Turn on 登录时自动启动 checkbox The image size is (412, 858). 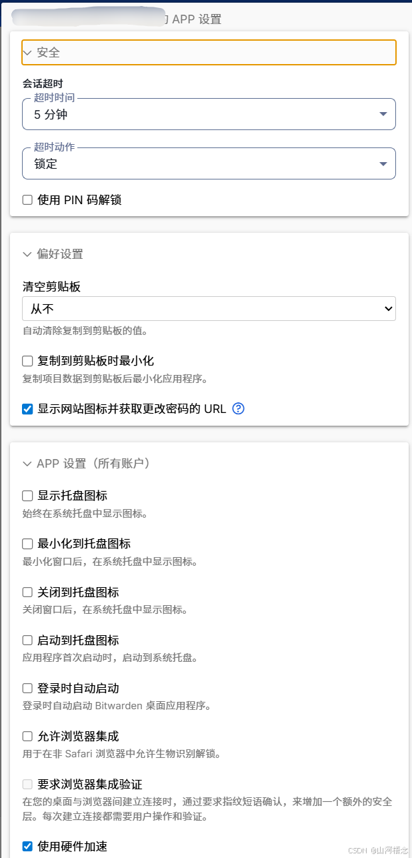click(x=27, y=689)
